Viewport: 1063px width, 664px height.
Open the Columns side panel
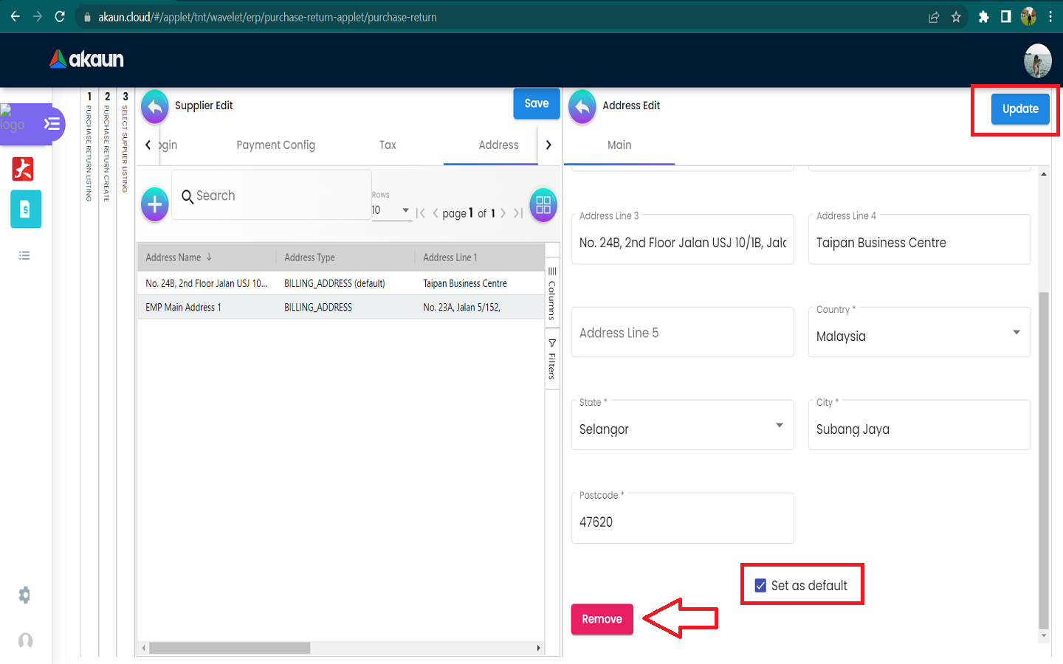point(552,293)
